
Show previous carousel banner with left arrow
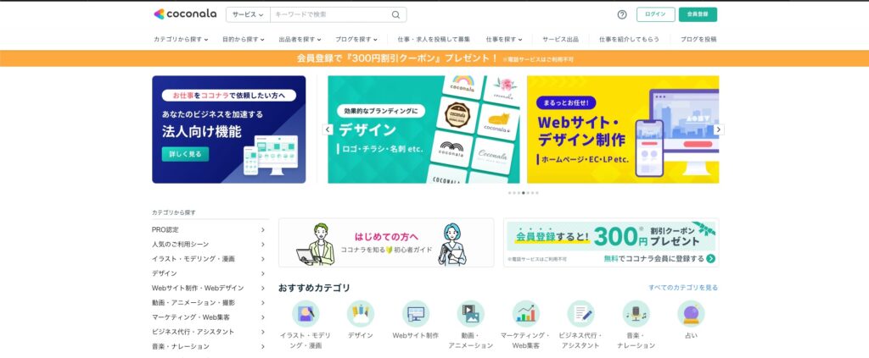[x=328, y=129]
